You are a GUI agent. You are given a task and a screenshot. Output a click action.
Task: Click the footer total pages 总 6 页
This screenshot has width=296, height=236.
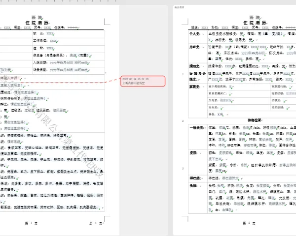pyautogui.click(x=96, y=223)
